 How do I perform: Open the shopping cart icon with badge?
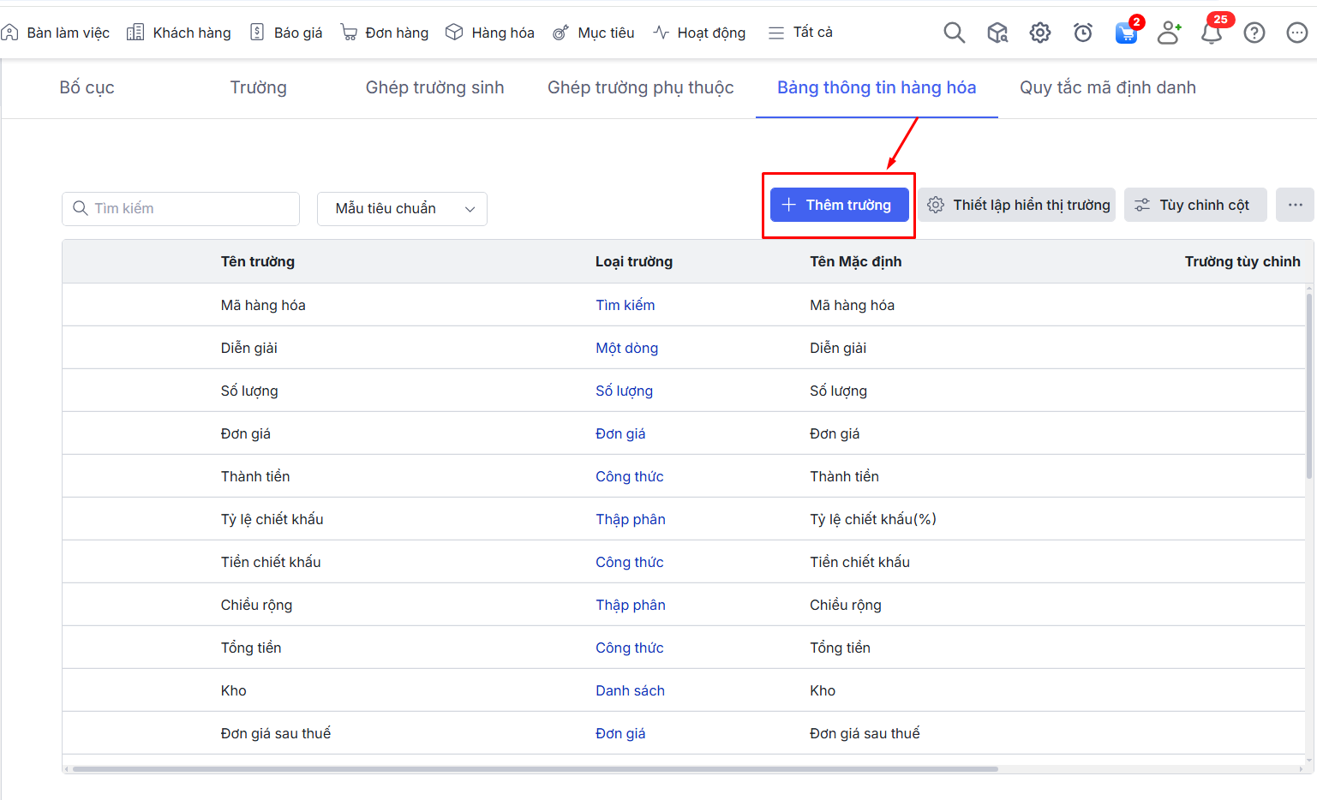pos(1126,33)
